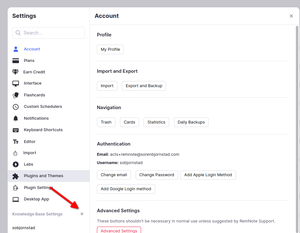View Daily Backups
Screen dimensions: 300x233
(191, 122)
